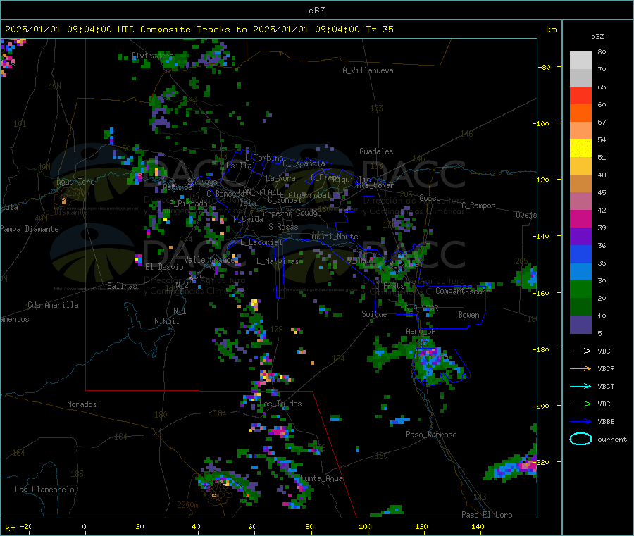Click the 'km' label at bottom left axis
Image resolution: width=634 pixels, height=536 pixels.
pyautogui.click(x=10, y=528)
